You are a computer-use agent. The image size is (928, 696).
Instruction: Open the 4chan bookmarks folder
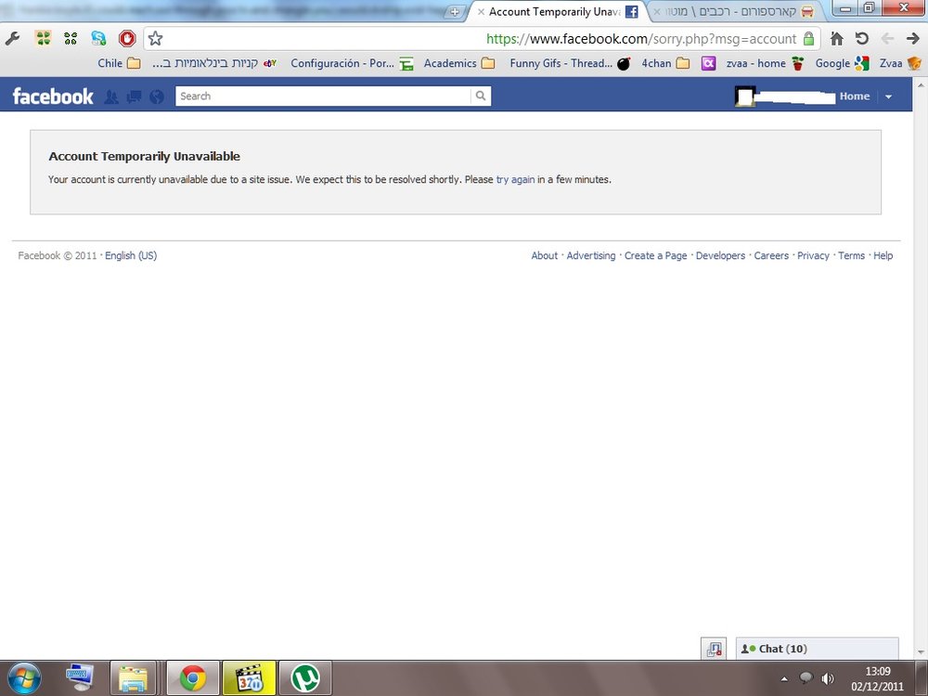(665, 63)
